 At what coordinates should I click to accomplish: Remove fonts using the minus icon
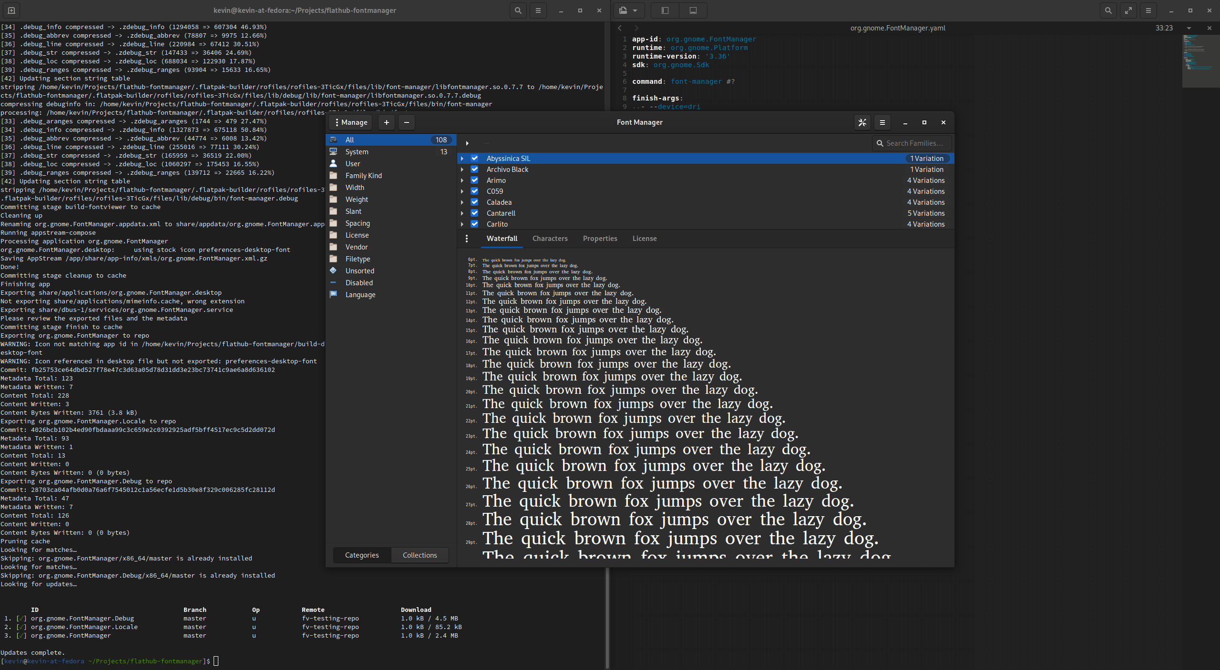pos(406,122)
